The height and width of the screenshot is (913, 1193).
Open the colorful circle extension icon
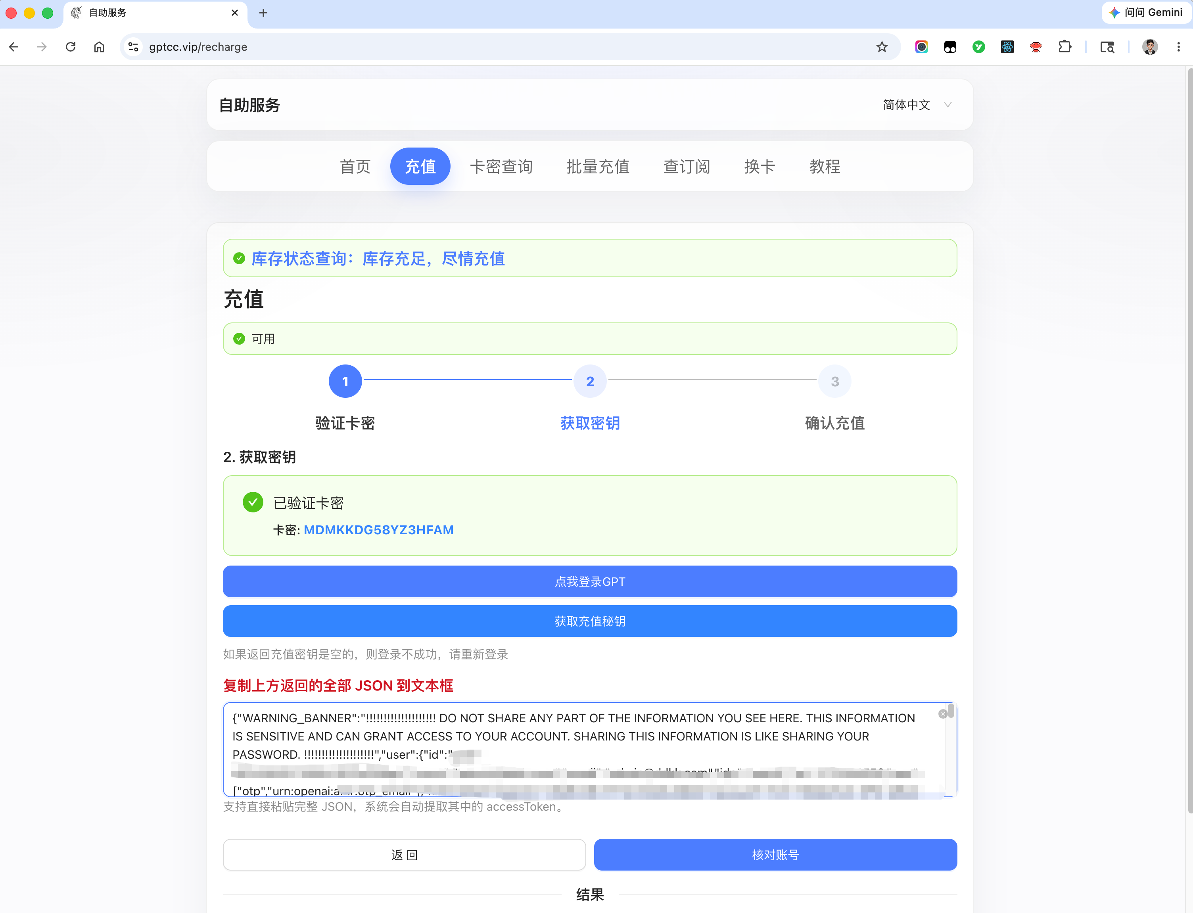coord(921,47)
